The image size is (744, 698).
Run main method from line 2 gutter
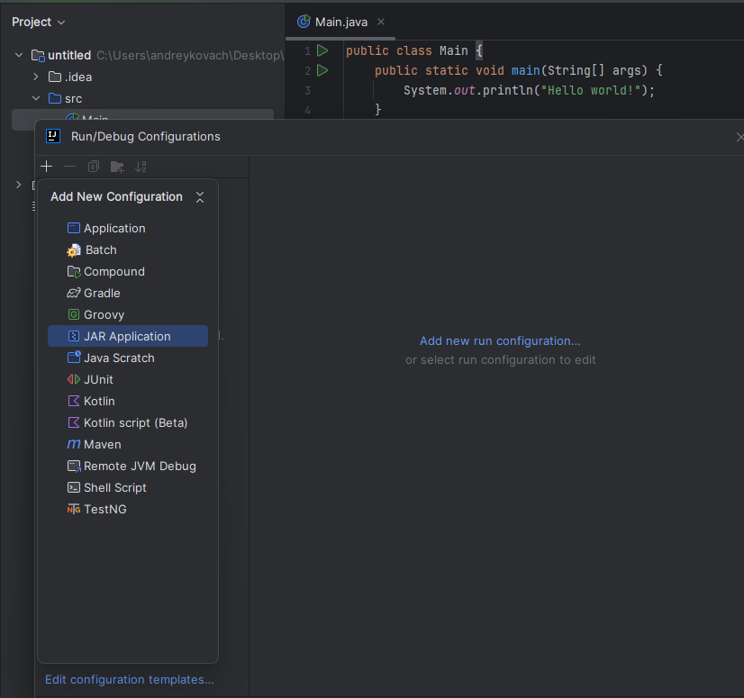point(322,70)
